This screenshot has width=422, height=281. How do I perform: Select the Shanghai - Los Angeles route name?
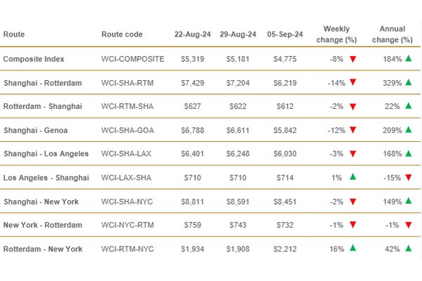pyautogui.click(x=46, y=154)
